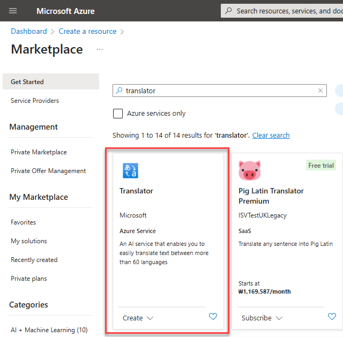Click the Translator service logo icon
The image size is (343, 337).
point(130,170)
